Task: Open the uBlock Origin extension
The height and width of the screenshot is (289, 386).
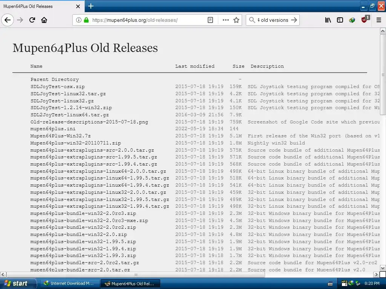Action: [x=365, y=19]
